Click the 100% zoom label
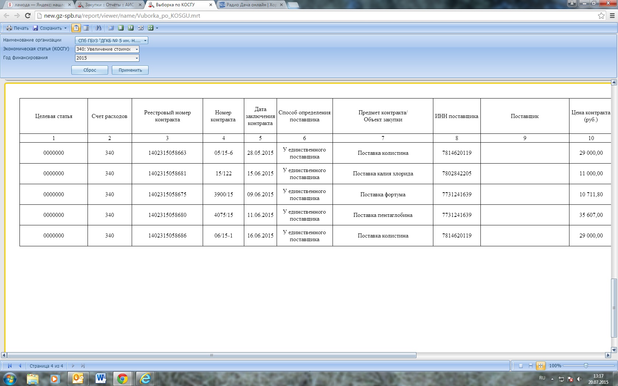Screen dimensions: 618x386 click(555, 366)
